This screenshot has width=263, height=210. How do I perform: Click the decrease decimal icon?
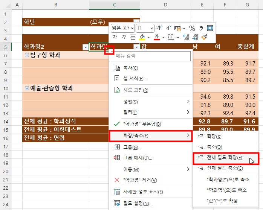point(195,37)
